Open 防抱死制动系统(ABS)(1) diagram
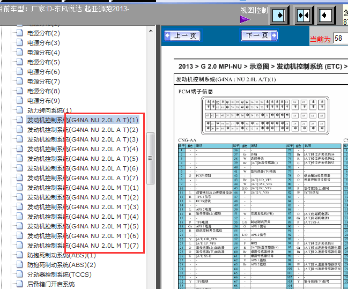Screen dimensions: 348x289 click(x=62, y=255)
